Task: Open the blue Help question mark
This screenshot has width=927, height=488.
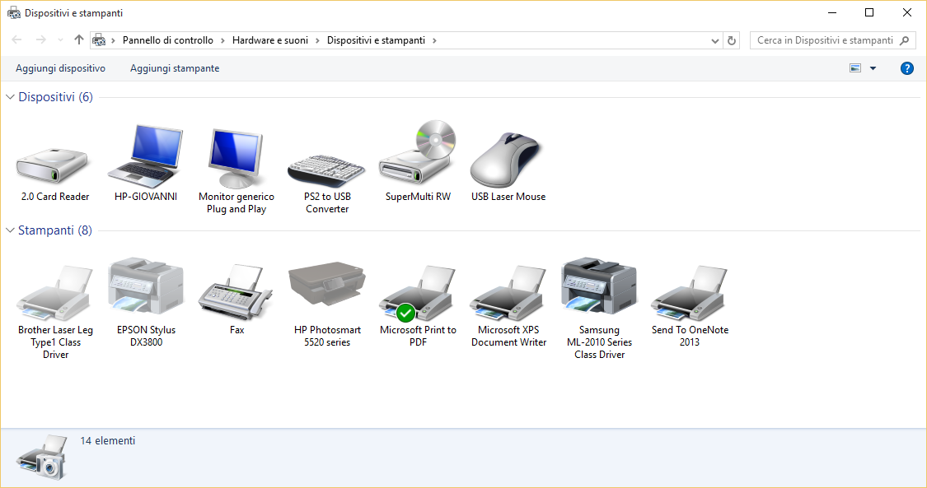Action: click(x=906, y=68)
